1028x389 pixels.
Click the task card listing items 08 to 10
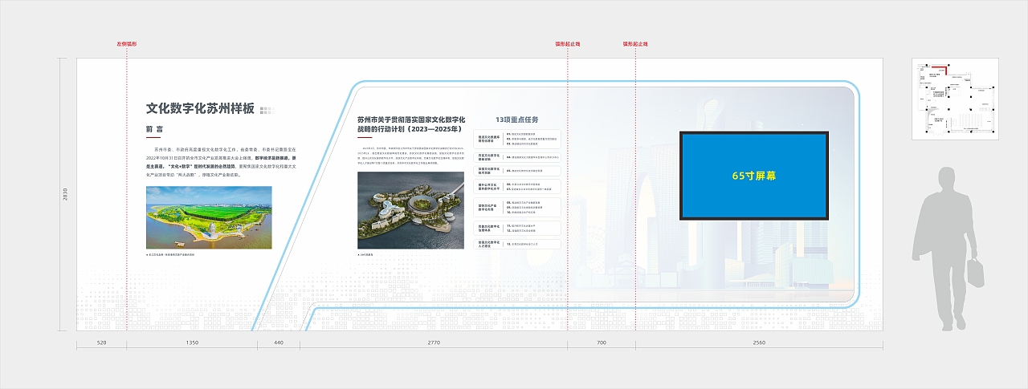click(x=516, y=207)
